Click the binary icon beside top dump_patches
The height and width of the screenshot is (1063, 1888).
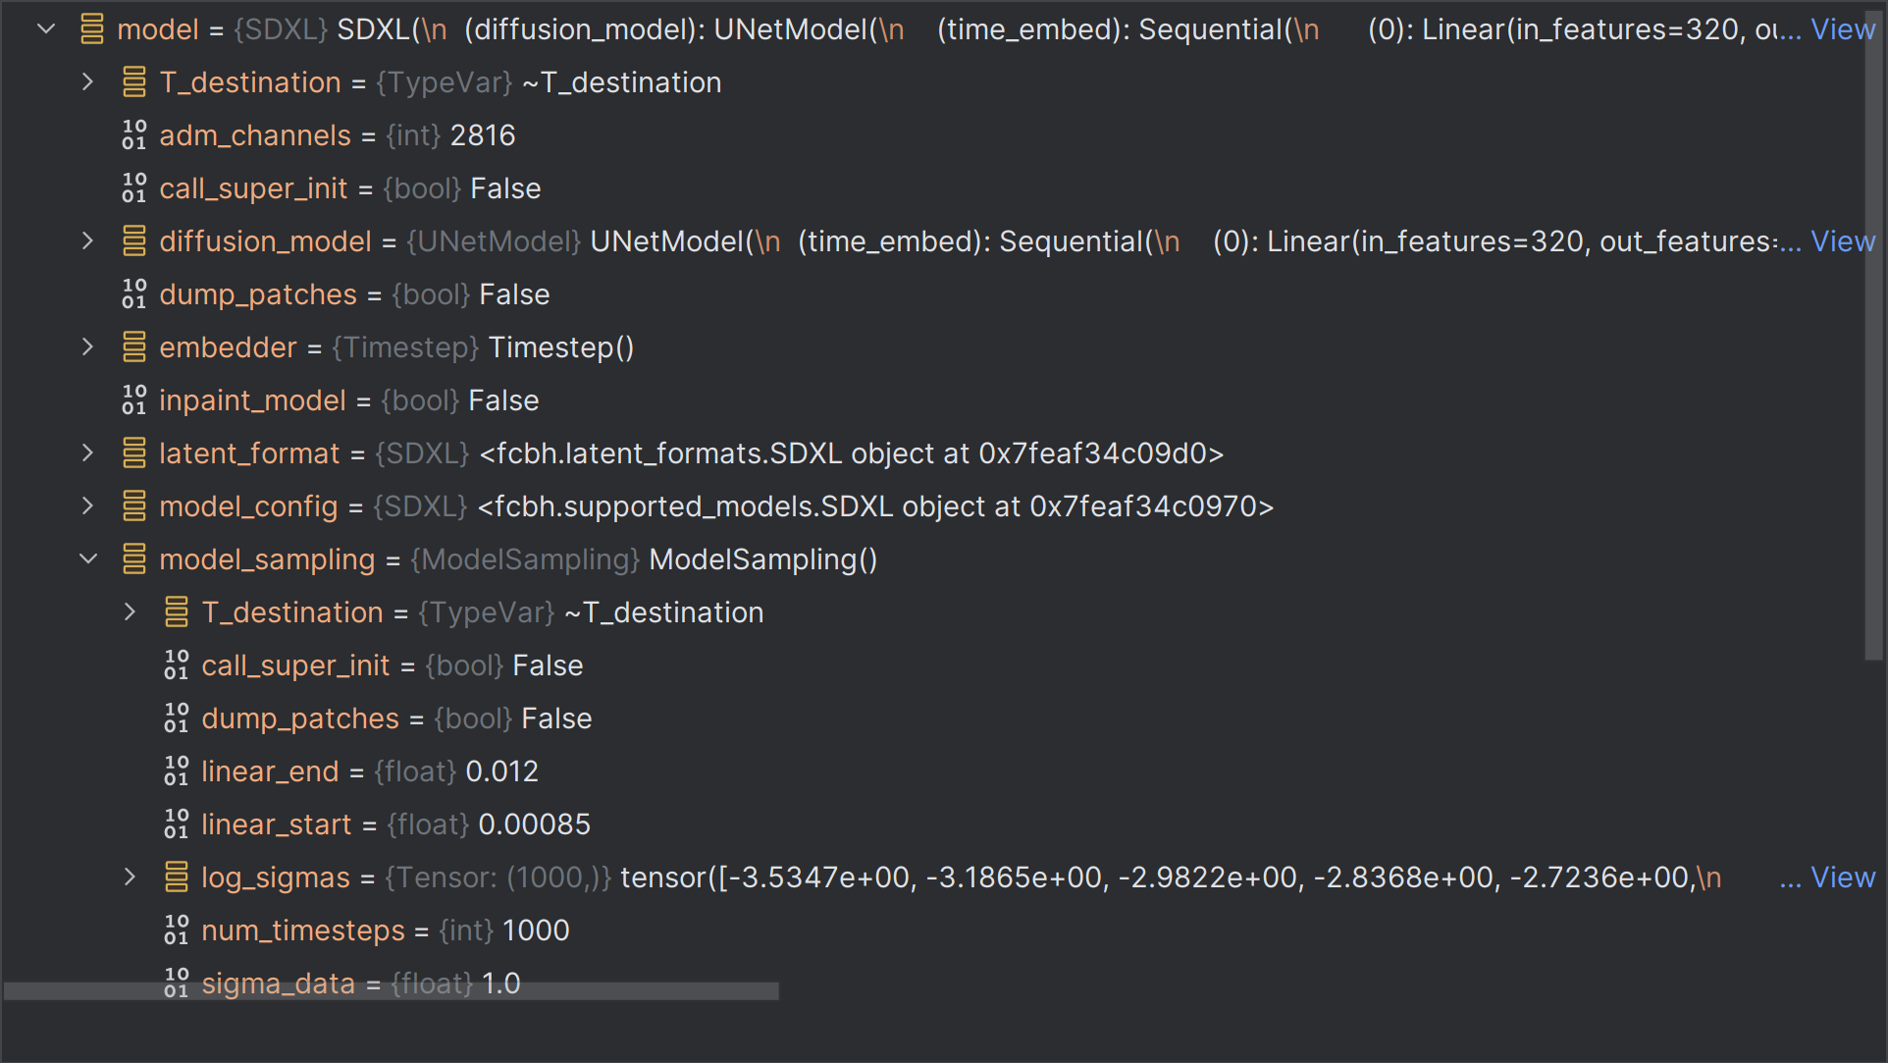tap(134, 294)
